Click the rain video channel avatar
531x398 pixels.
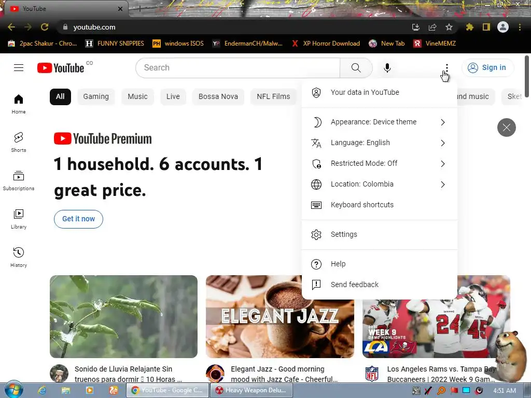59,374
